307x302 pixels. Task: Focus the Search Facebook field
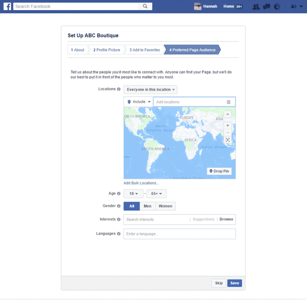pyautogui.click(x=76, y=6)
